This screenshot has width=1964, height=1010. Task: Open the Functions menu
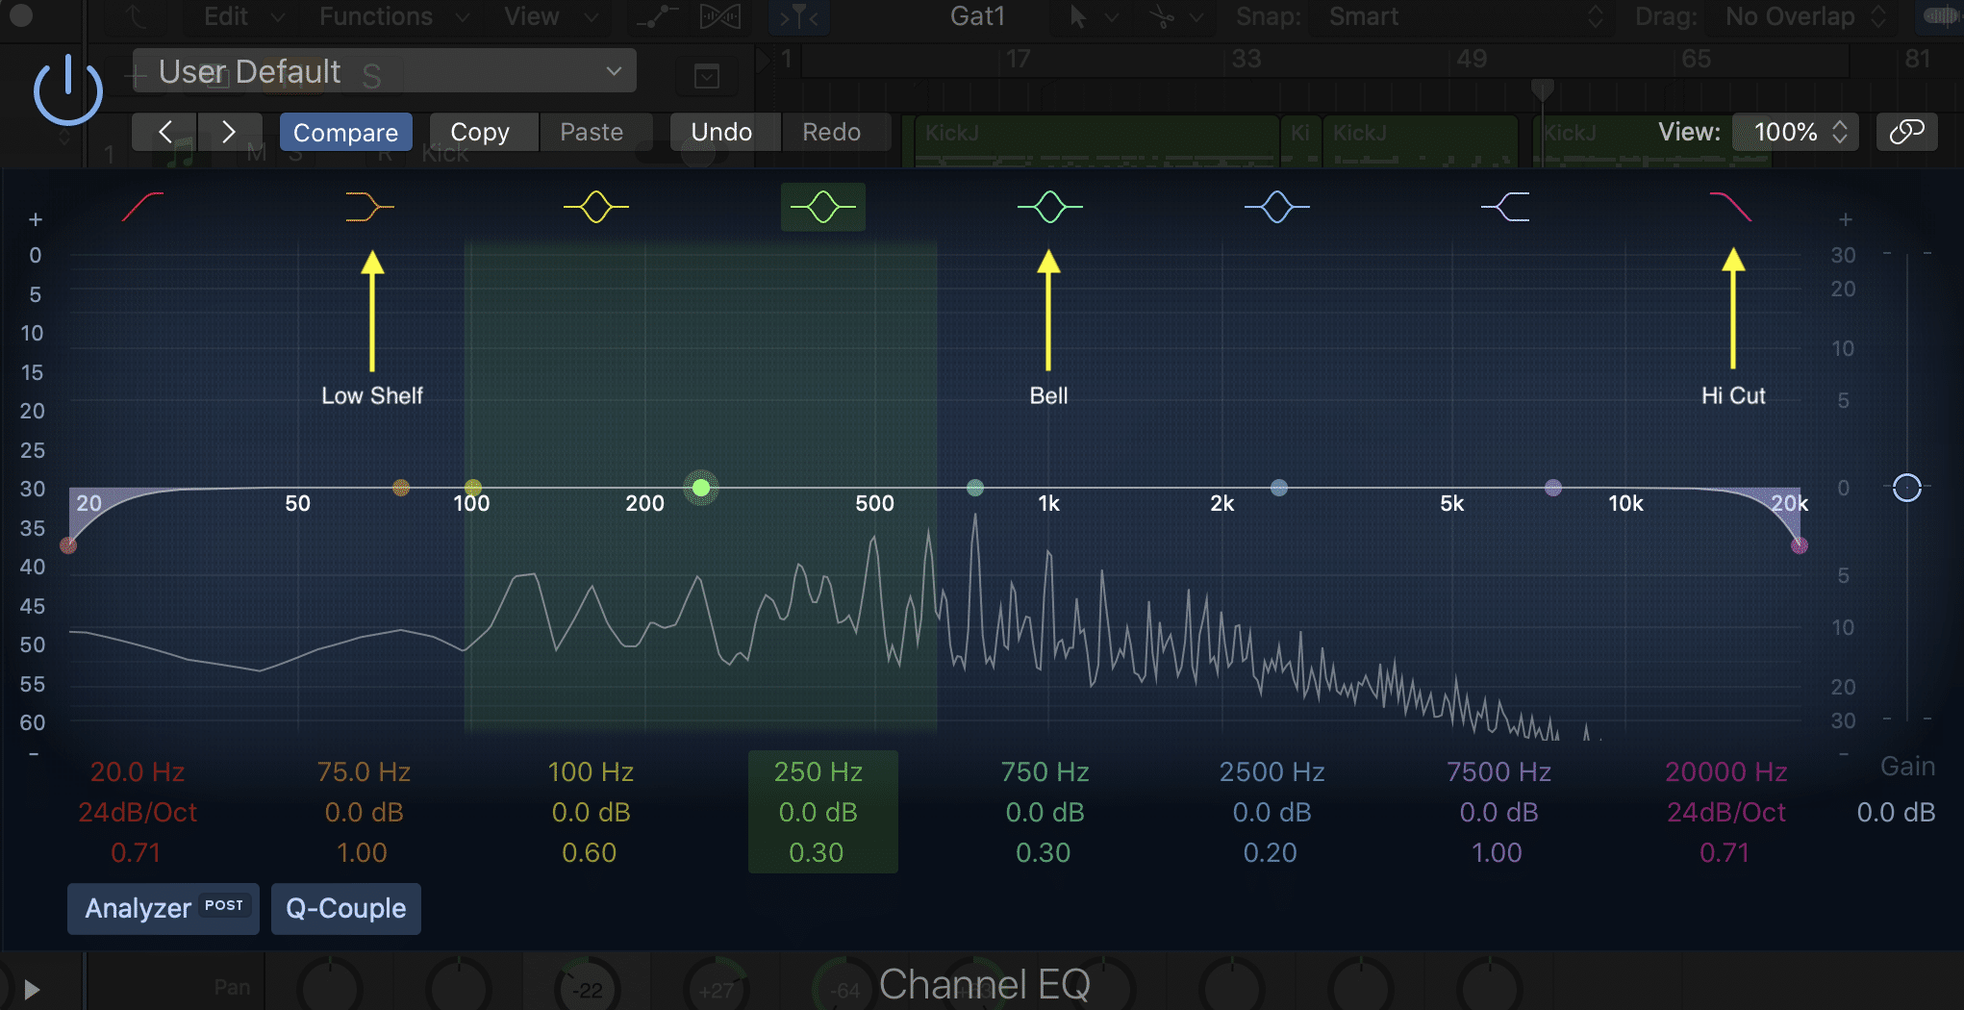click(376, 16)
